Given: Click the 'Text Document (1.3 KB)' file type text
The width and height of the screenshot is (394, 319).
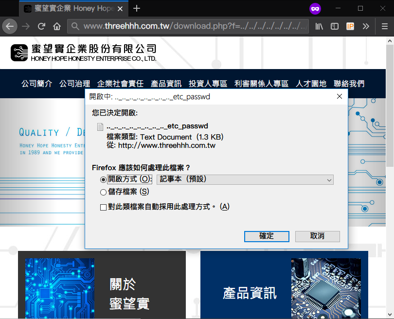Looking at the screenshot, I should (181, 137).
